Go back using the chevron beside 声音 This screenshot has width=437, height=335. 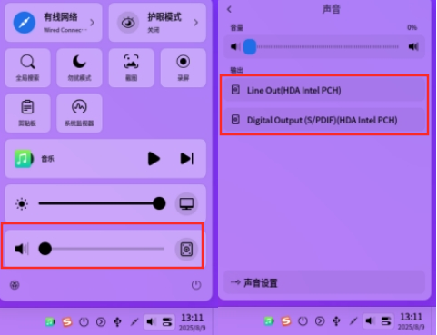coord(229,9)
